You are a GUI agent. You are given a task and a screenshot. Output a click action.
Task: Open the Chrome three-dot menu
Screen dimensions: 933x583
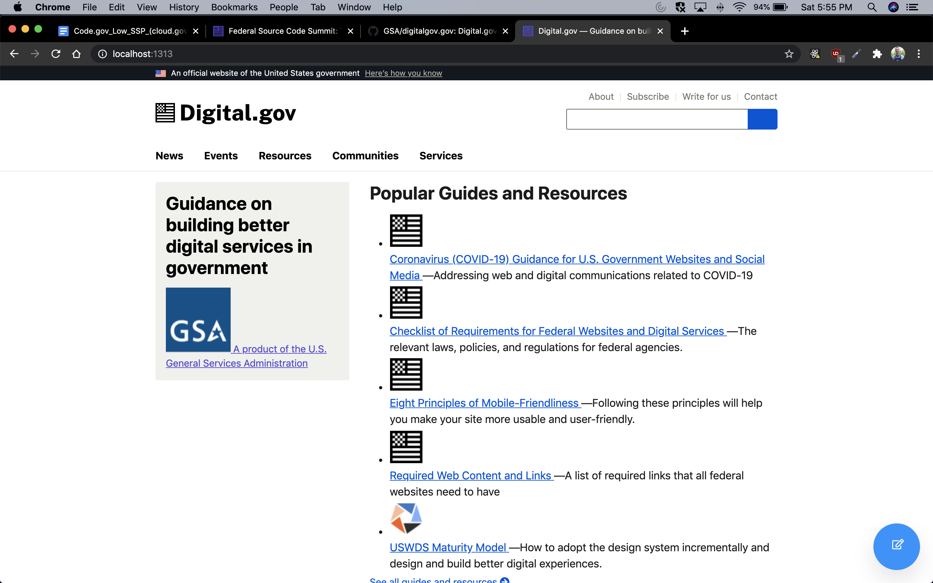(919, 54)
